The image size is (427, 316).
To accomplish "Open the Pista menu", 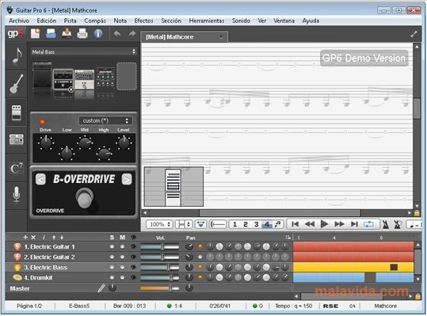I will pyautogui.click(x=70, y=21).
